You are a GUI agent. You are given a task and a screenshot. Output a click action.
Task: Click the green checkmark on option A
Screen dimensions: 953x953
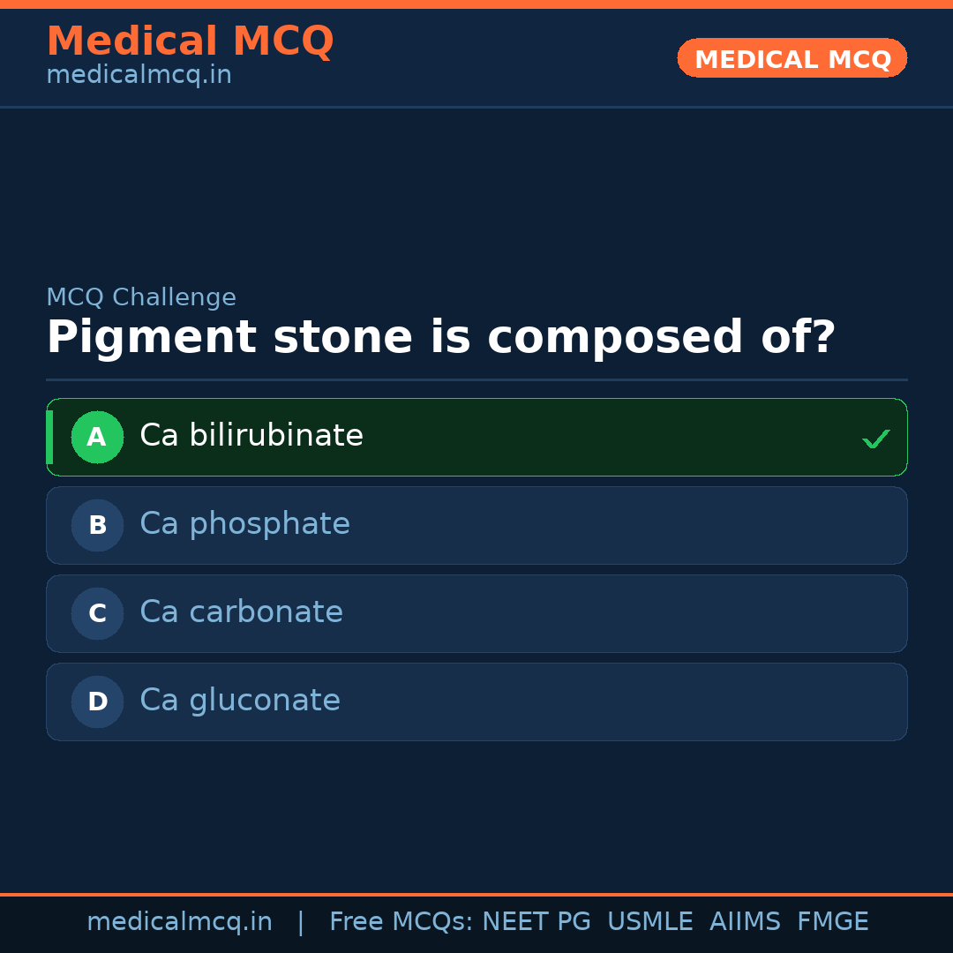tap(875, 437)
